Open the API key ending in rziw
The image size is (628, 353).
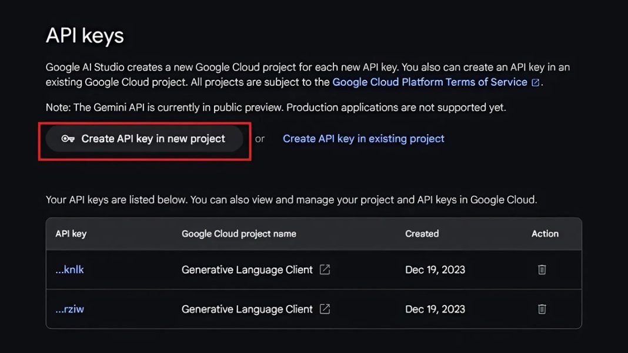[69, 309]
